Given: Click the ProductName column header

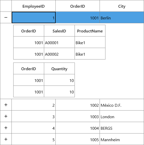Looking at the screenshot, I should click(90, 31).
